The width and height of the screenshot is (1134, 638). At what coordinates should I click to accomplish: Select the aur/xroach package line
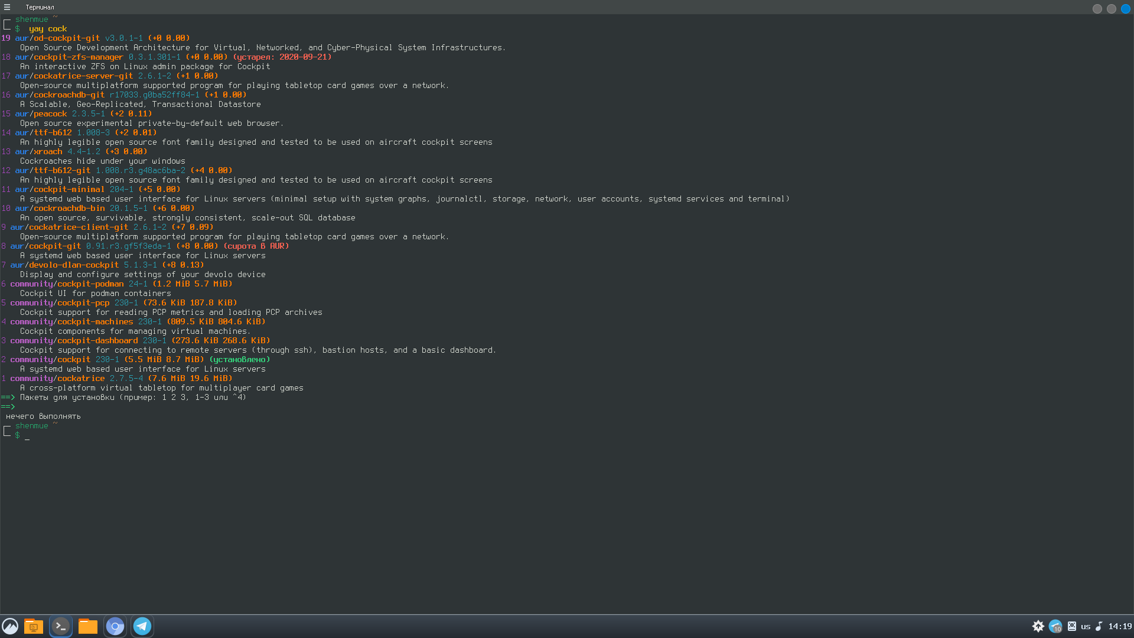point(74,152)
